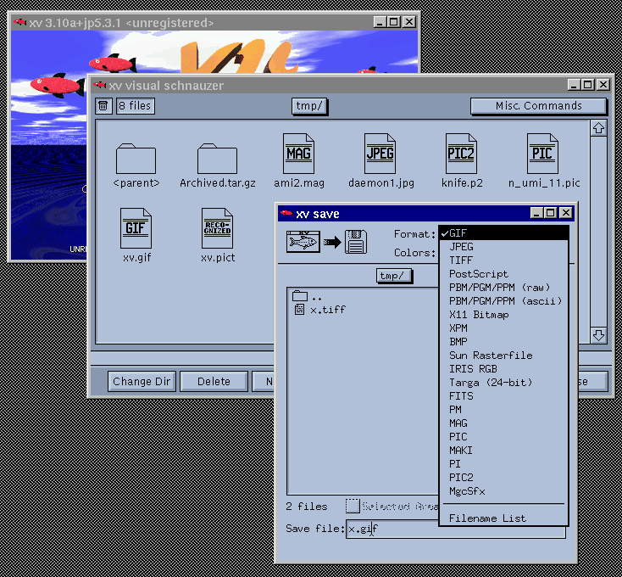Choose PostScript from the Format menu
This screenshot has height=577, width=622.
(504, 274)
